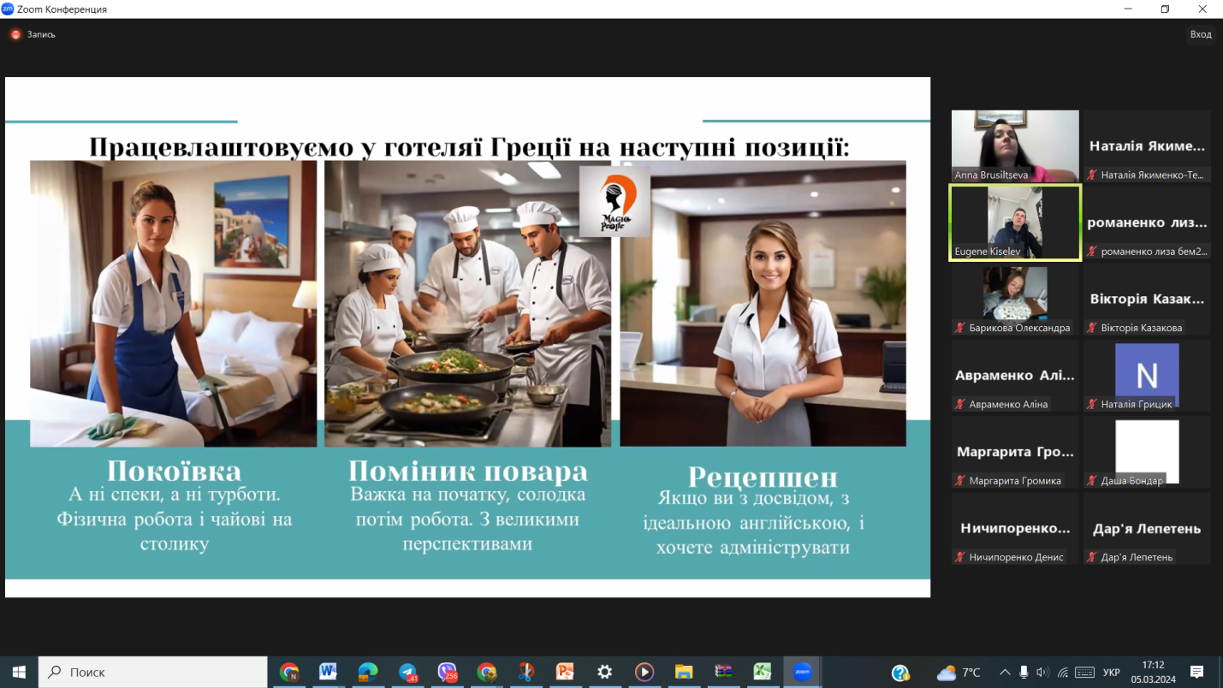Screen dimensions: 1223x688
Task: Click muted mic icon beside Даша Бондар
Action: [1092, 481]
